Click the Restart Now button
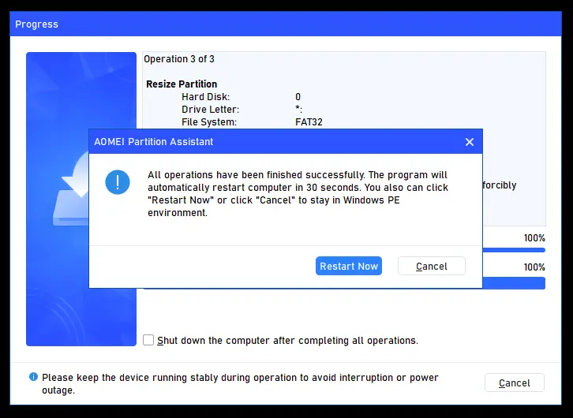This screenshot has height=418, width=573. click(x=349, y=266)
